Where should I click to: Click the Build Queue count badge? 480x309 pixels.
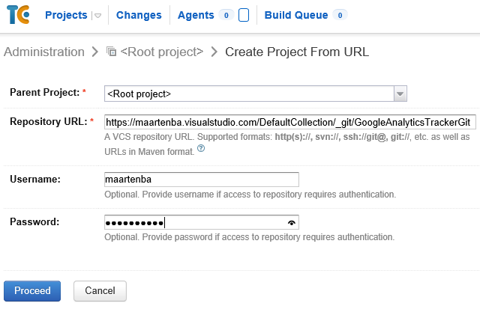click(x=340, y=15)
